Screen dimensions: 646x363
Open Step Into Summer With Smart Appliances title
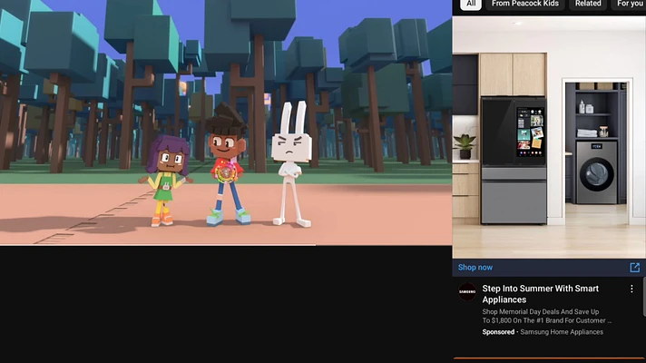[x=540, y=294]
